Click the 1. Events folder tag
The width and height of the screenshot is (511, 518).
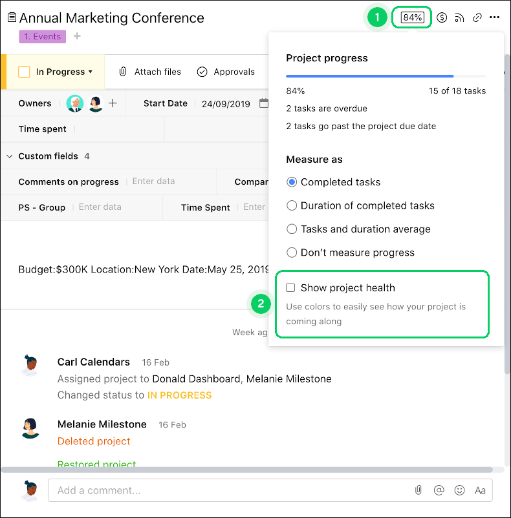pos(42,37)
